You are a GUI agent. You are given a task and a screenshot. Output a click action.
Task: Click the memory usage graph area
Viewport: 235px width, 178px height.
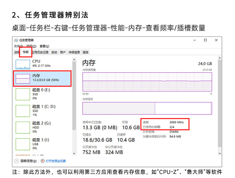pos(147,81)
